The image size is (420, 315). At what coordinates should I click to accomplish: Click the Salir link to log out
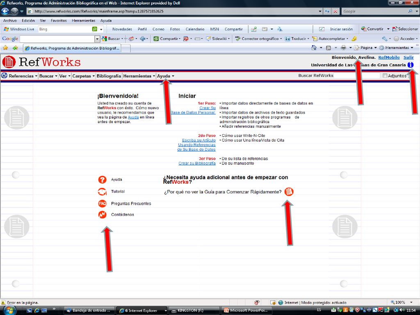(409, 57)
